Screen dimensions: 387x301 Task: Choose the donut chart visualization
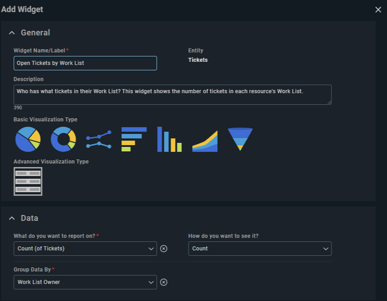63,139
